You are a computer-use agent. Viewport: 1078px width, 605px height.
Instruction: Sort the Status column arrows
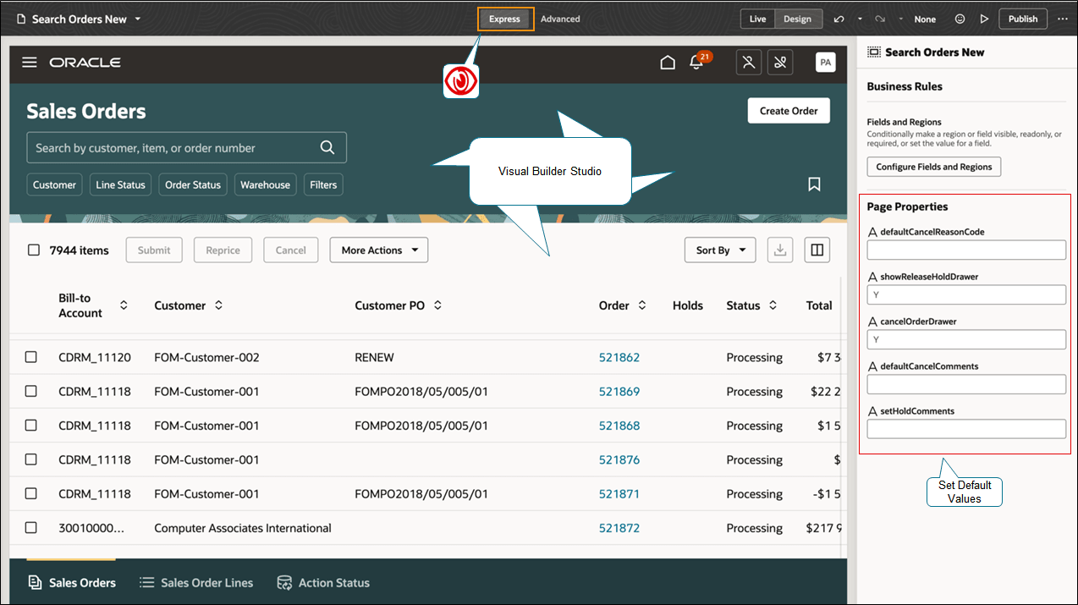[773, 305]
